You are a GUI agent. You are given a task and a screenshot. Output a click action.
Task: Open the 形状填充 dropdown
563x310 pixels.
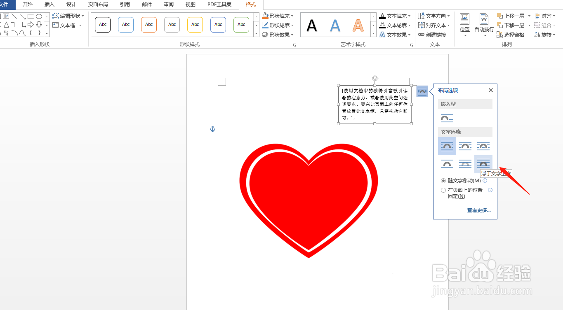278,16
